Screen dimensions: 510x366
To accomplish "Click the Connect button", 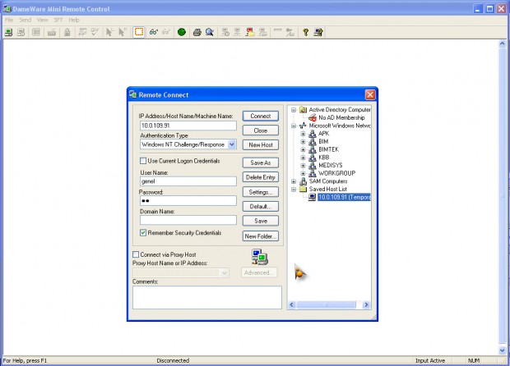I will coord(261,117).
